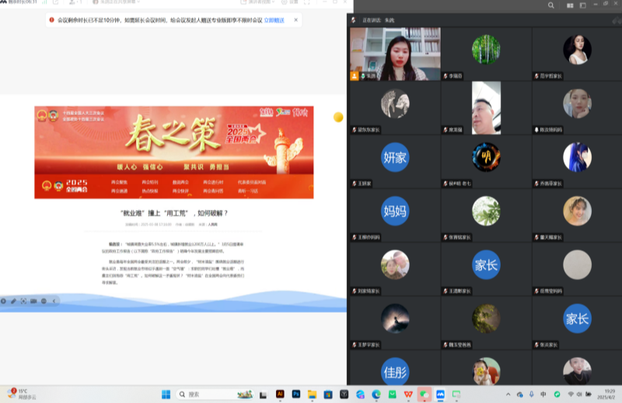The width and height of the screenshot is (622, 403).
Task: Open the 演讲者视图 view dropdown
Action: [258, 2]
